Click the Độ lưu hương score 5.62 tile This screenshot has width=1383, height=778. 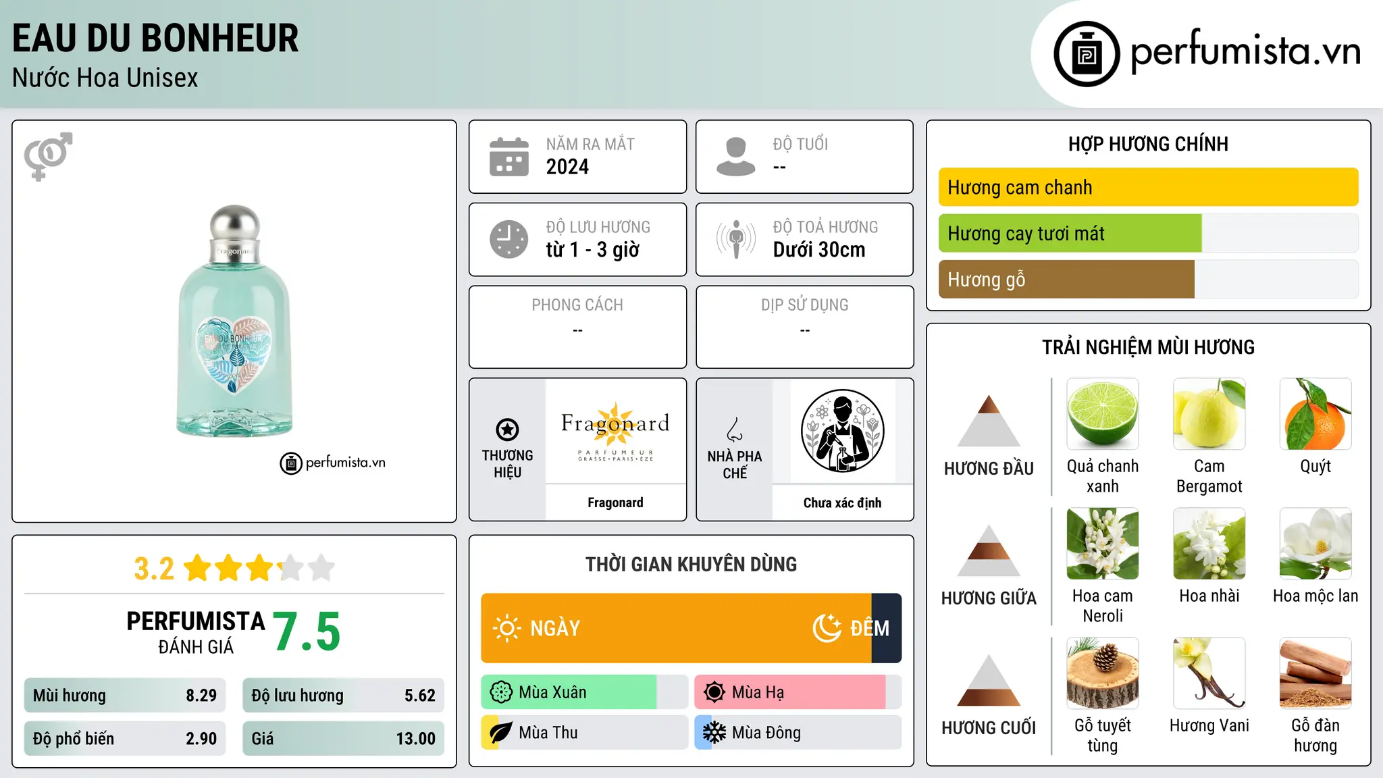point(343,696)
